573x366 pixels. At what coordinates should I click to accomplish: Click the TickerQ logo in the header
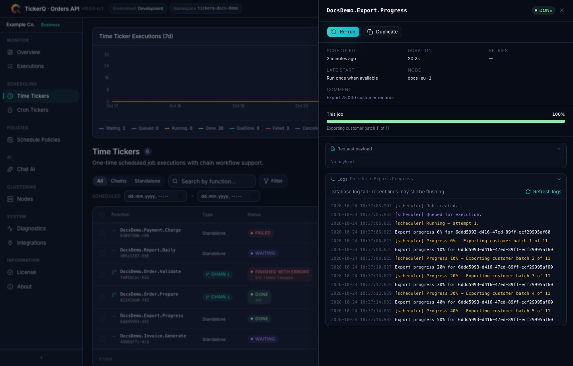tap(16, 8)
